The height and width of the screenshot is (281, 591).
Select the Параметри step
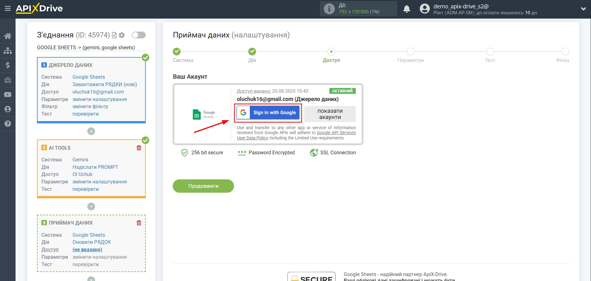pyautogui.click(x=410, y=51)
